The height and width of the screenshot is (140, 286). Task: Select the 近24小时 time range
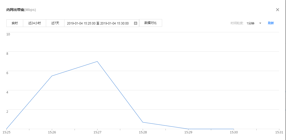34,23
